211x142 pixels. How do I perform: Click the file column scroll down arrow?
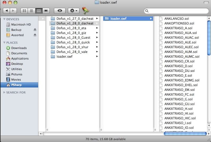pos(209,125)
